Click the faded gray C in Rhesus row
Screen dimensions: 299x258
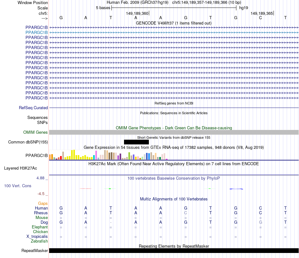(186, 213)
